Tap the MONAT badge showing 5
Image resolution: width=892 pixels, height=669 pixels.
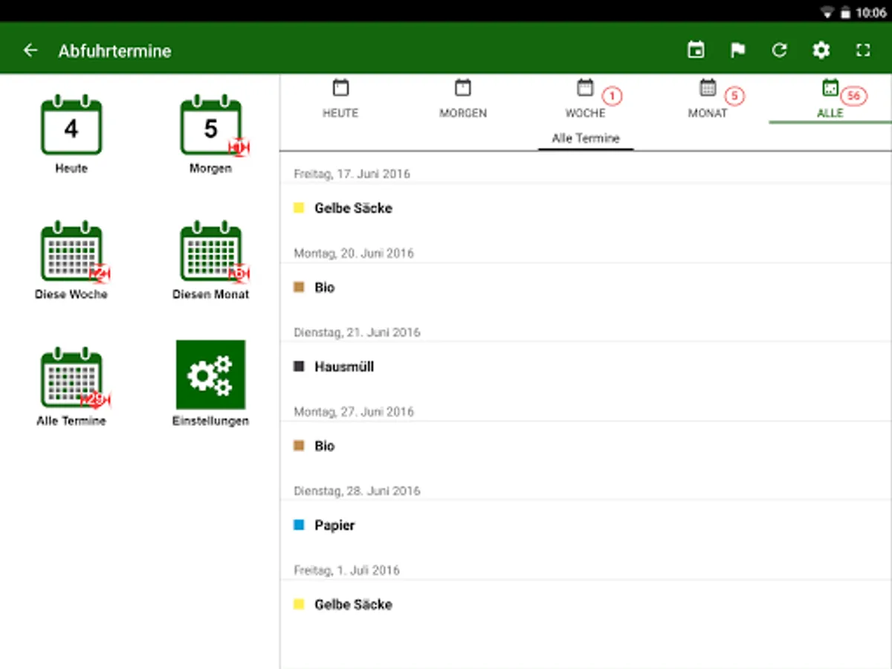(x=734, y=96)
